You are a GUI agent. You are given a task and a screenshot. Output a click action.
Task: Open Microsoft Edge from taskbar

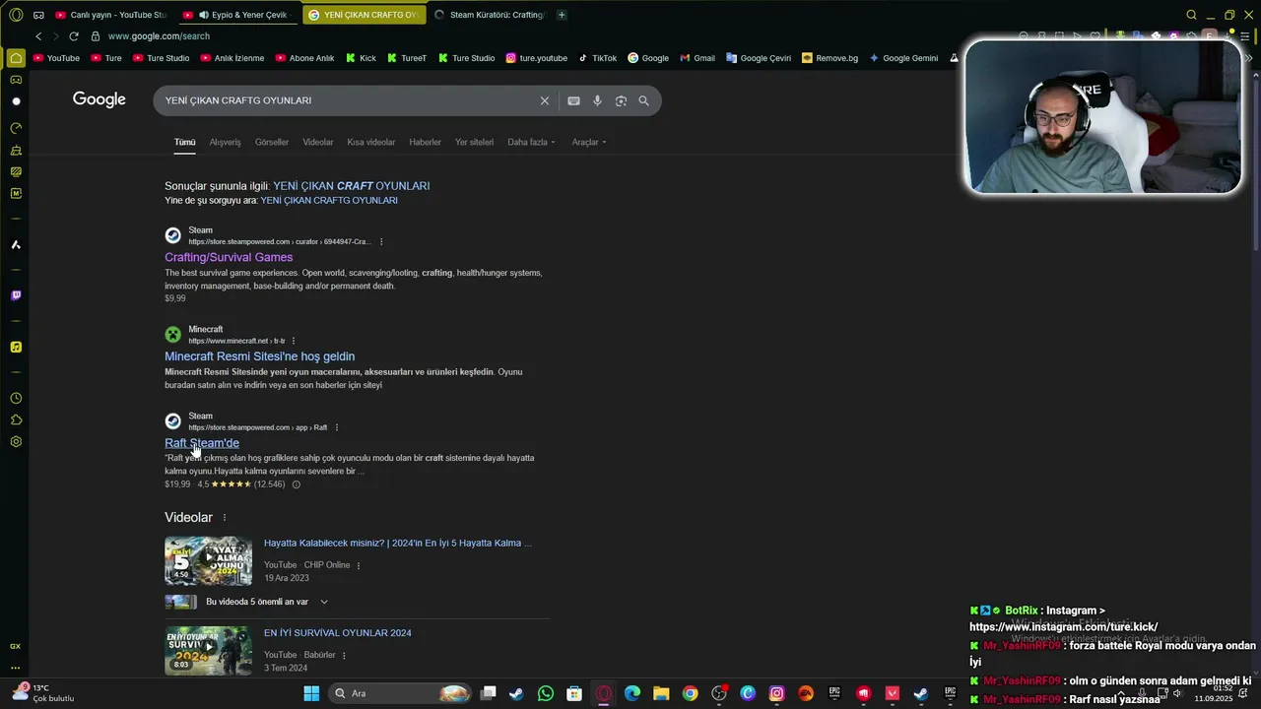click(x=632, y=693)
